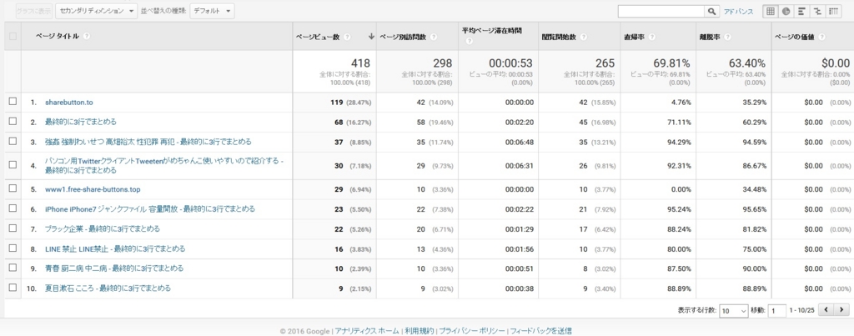The height and width of the screenshot is (336, 854).
Task: Open the 強姦 強制わいせつ 高畑裕太 page link
Action: click(148, 142)
